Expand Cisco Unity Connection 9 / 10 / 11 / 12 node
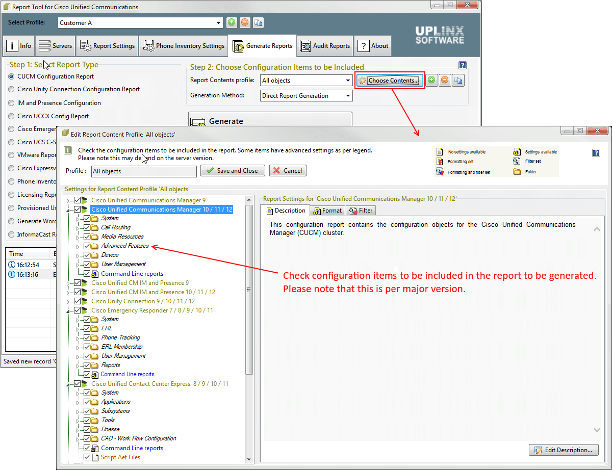 (68, 302)
